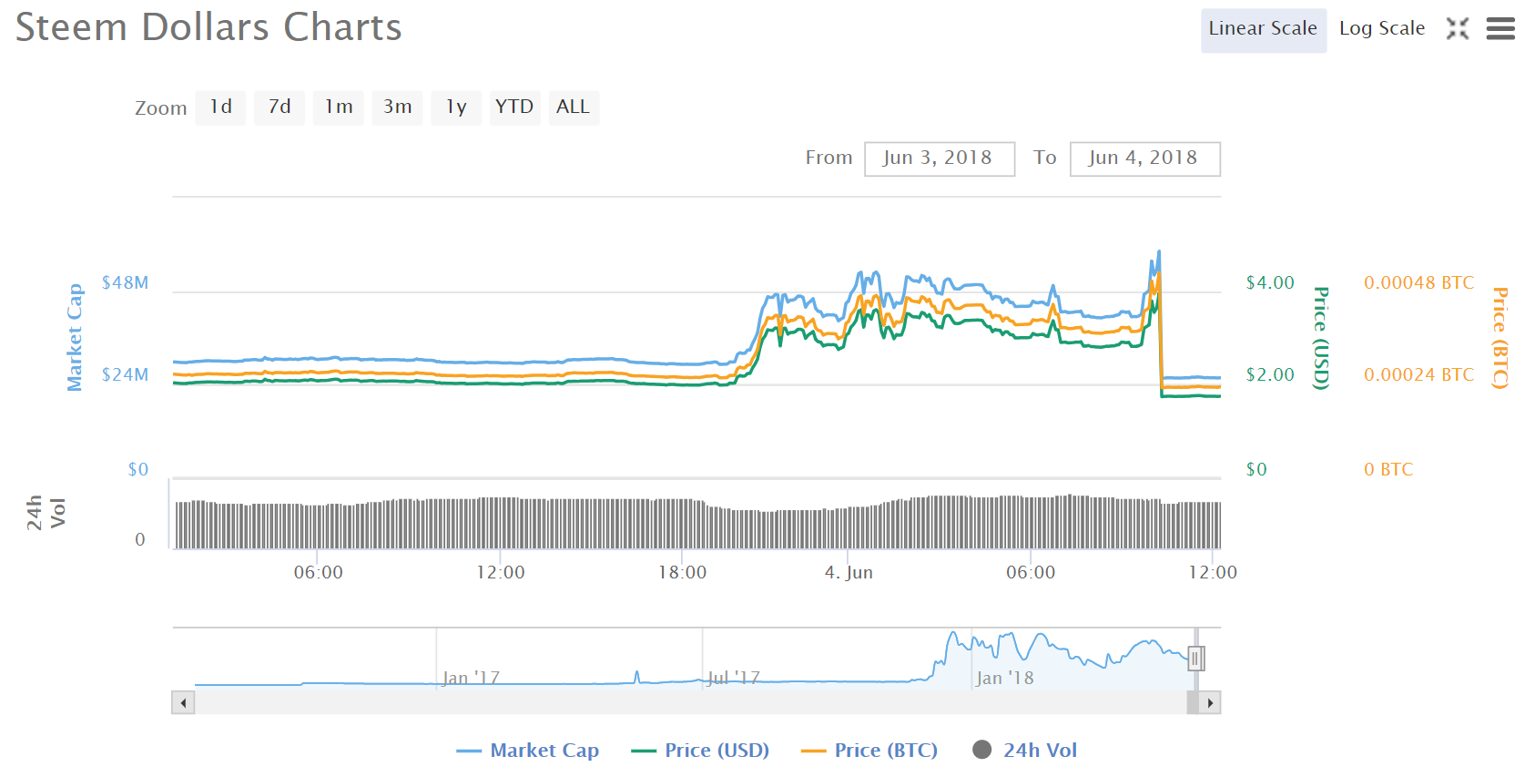1525x777 pixels.
Task: Switch to Log Scale
Action: 1381,30
